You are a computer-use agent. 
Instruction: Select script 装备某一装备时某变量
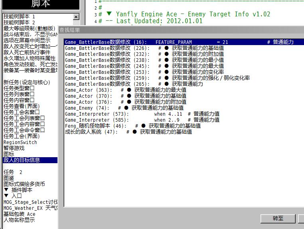[30, 70]
